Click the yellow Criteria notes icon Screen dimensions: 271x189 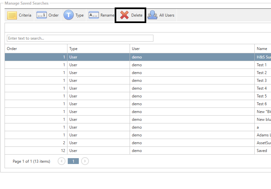point(12,15)
